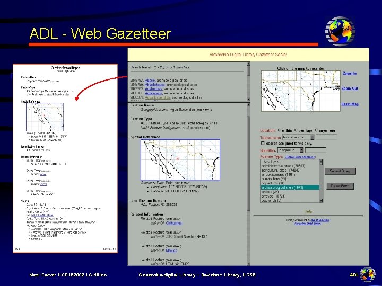Viewport: 382px width, 286px height.
Task: Click 'Alexandria Digital Library Gazetteer Server' header
Action: tap(248, 55)
